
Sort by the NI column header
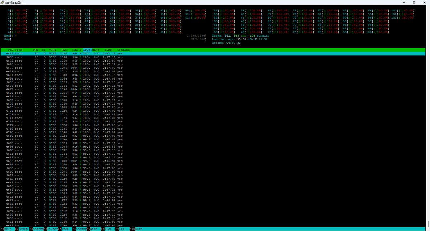point(44,50)
